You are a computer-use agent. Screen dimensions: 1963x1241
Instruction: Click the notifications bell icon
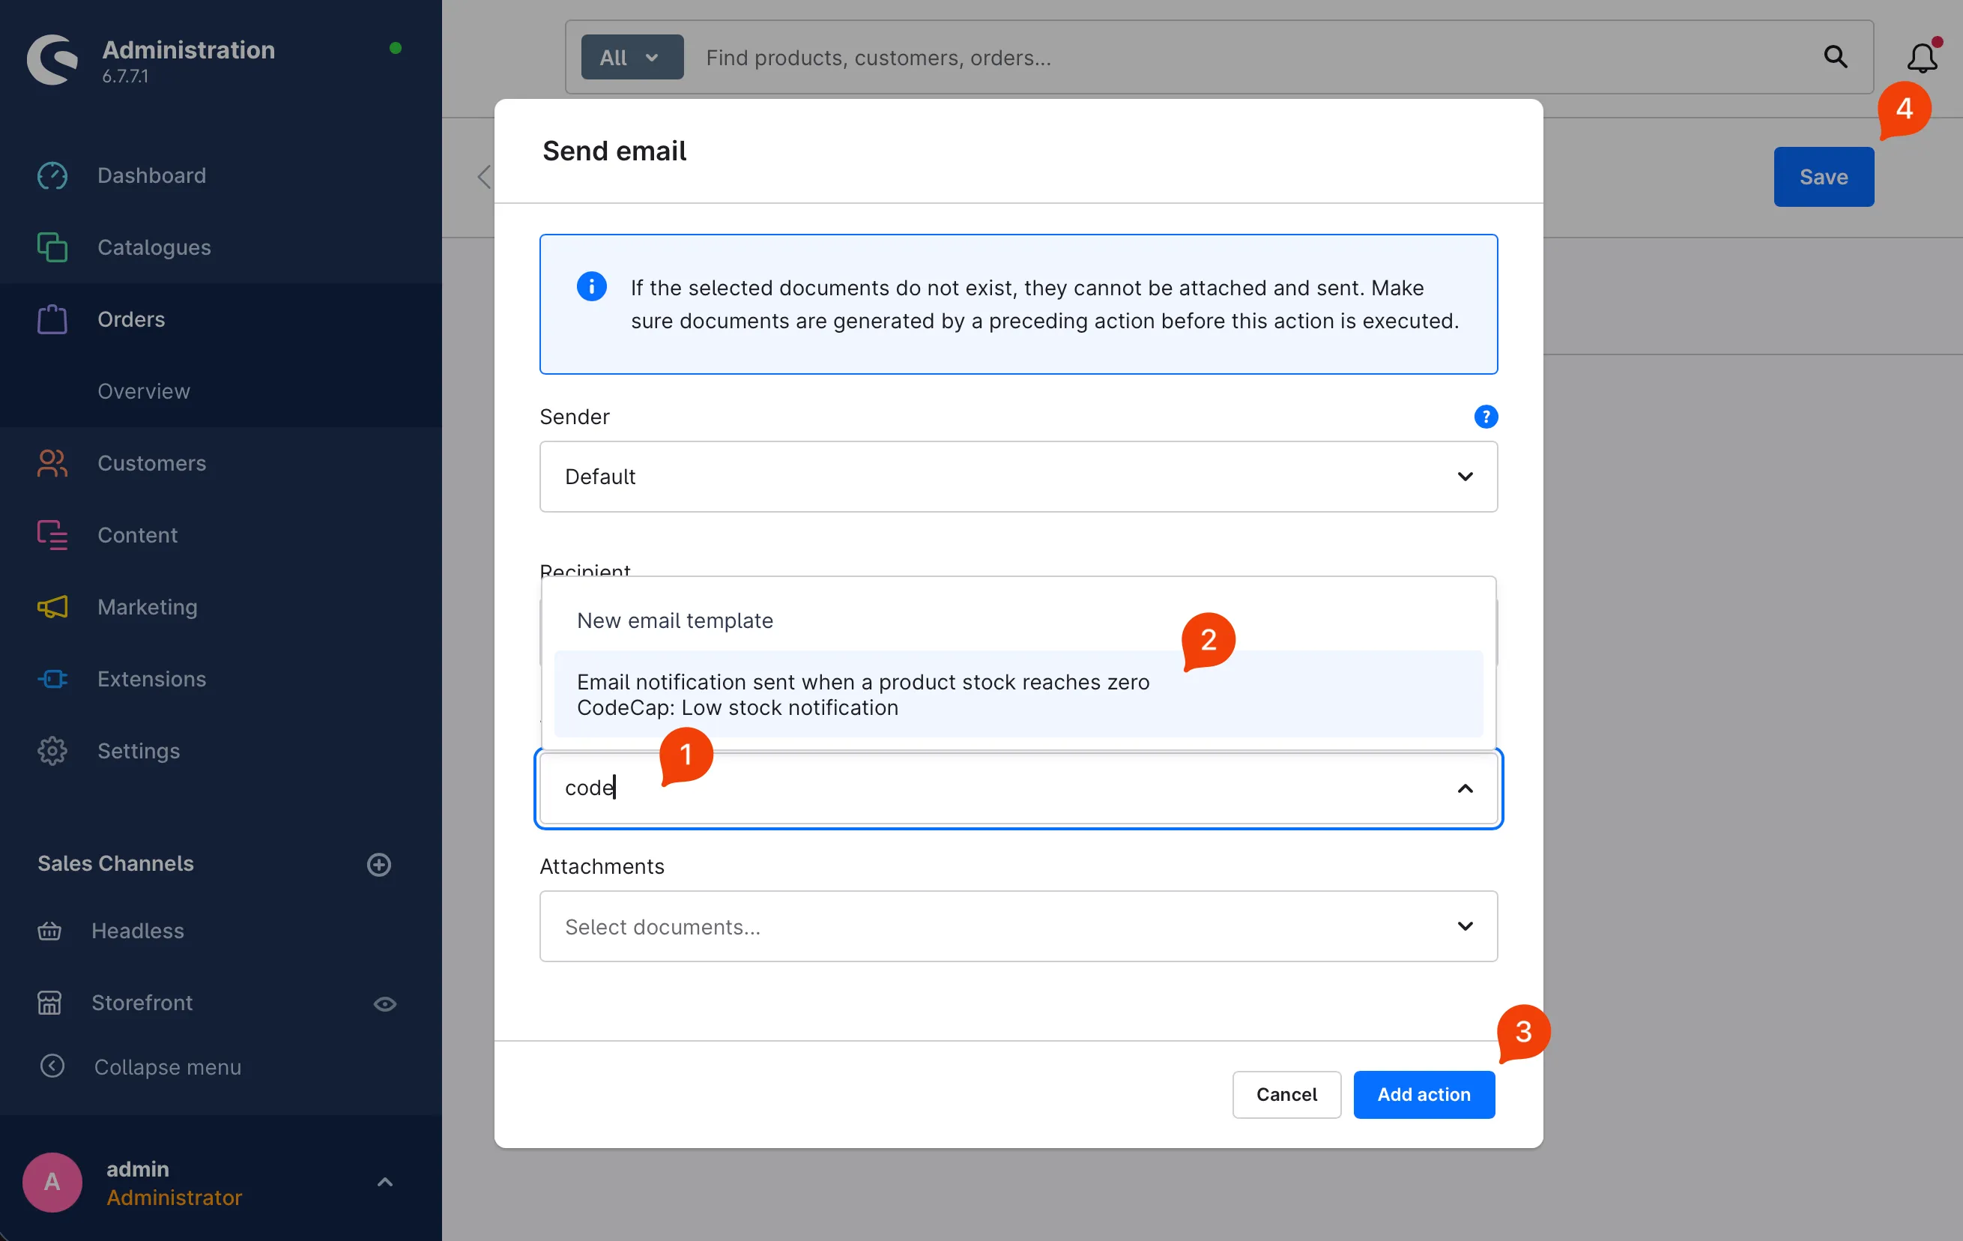1920,58
